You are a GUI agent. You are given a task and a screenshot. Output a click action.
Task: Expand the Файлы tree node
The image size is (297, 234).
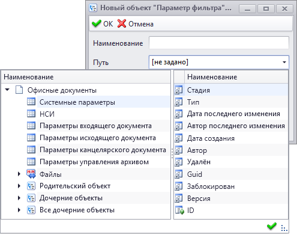(19, 174)
